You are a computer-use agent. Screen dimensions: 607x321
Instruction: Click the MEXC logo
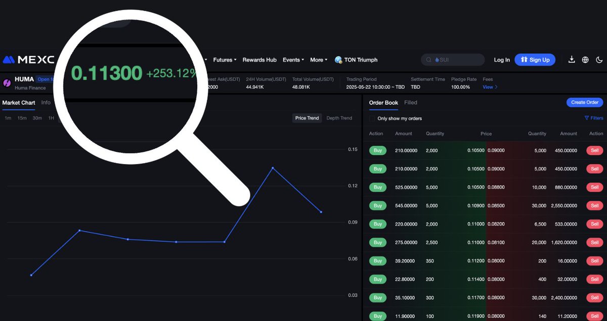pos(28,60)
